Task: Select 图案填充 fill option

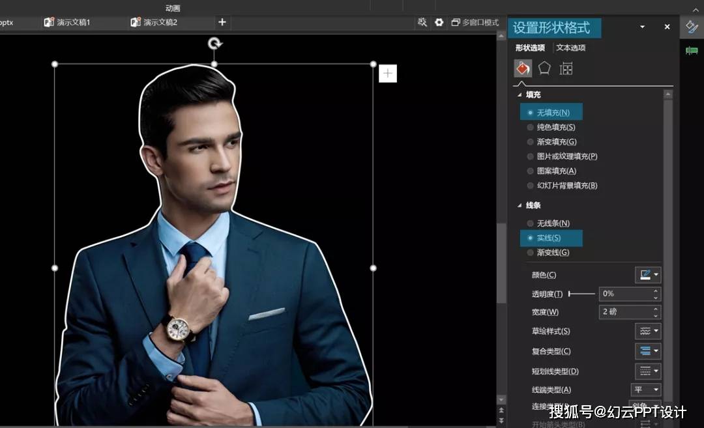Action: 551,171
